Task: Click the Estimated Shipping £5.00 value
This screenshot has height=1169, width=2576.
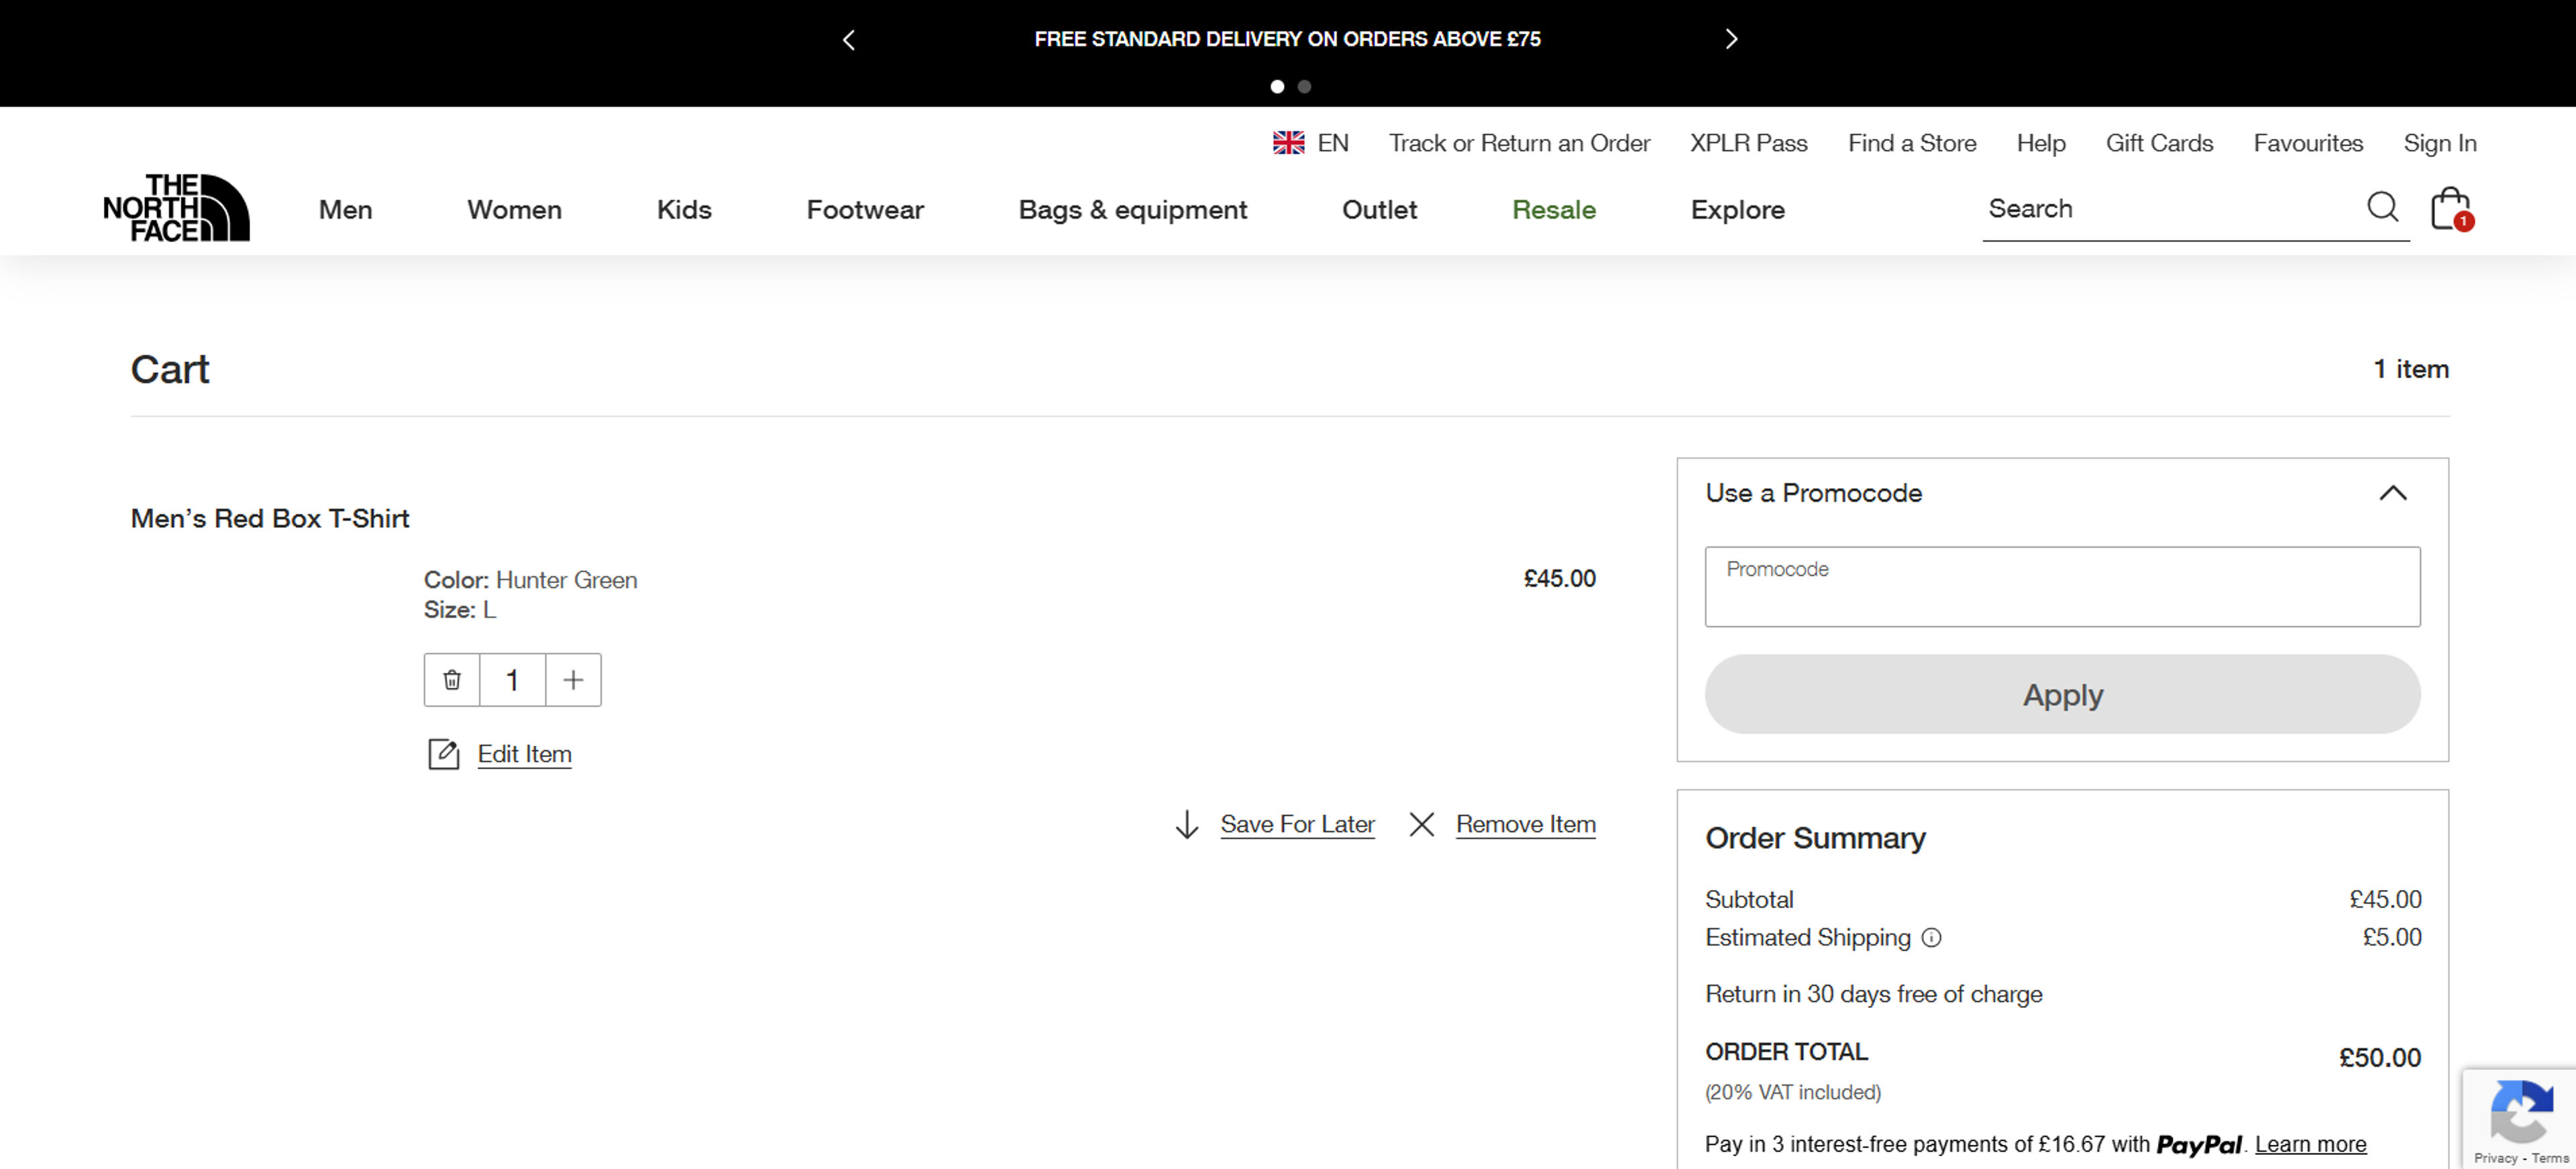Action: tap(2391, 937)
